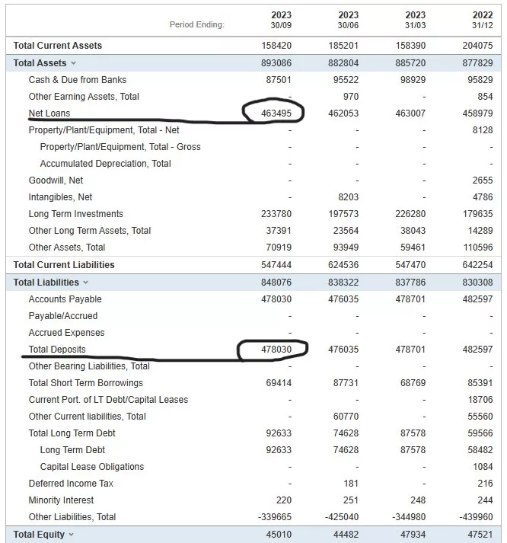Click Other Assets value 110596
This screenshot has height=543, width=507.
tap(477, 248)
